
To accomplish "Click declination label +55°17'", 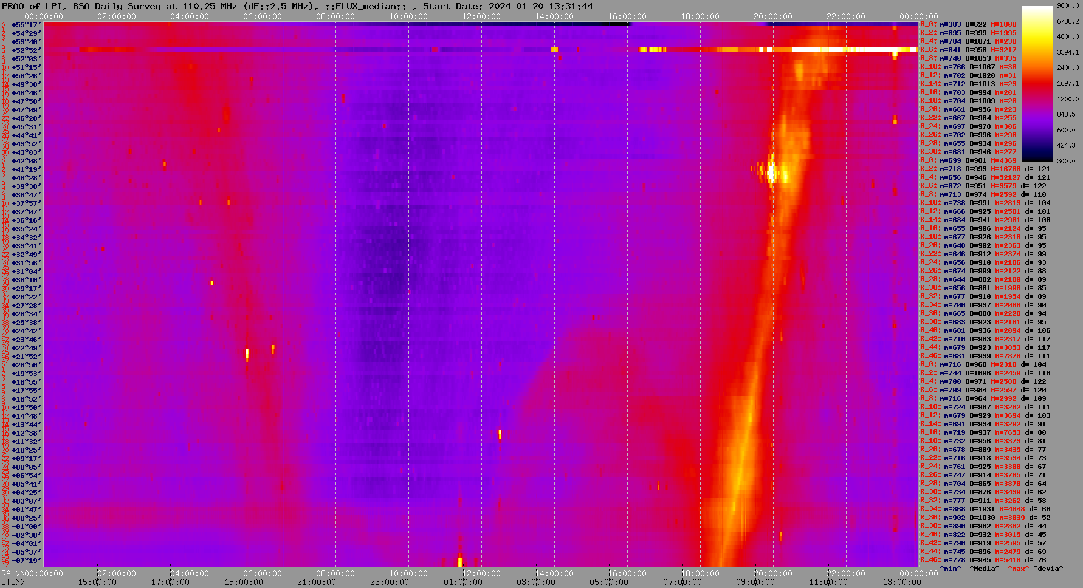I will (x=26, y=24).
